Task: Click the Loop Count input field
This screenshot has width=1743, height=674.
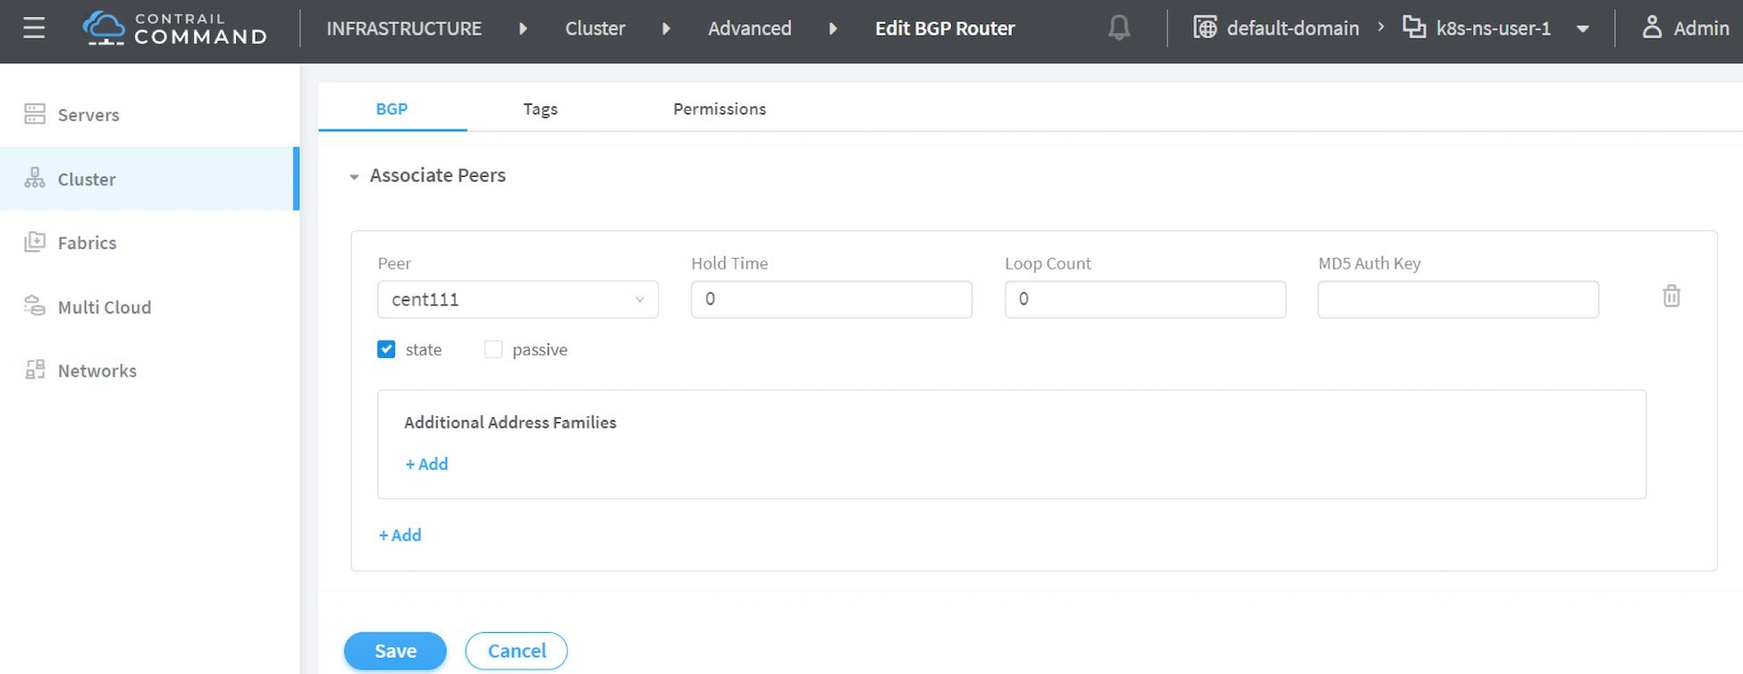Action: [1145, 299]
